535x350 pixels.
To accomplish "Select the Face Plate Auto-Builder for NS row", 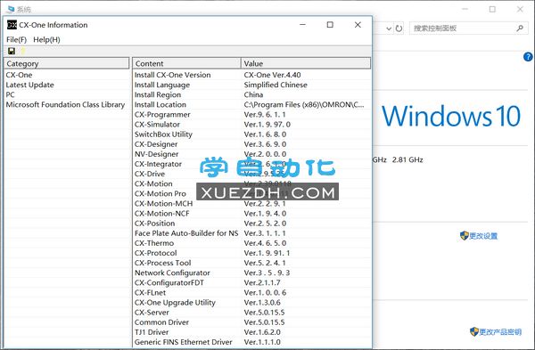I will point(251,233).
